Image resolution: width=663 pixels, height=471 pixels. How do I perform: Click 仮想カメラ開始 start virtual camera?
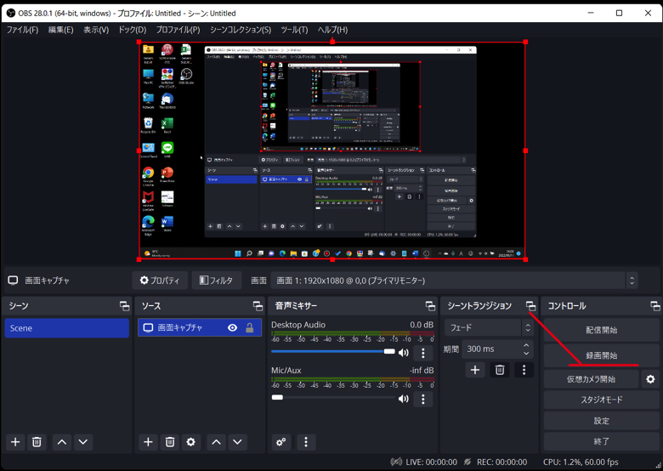(591, 379)
